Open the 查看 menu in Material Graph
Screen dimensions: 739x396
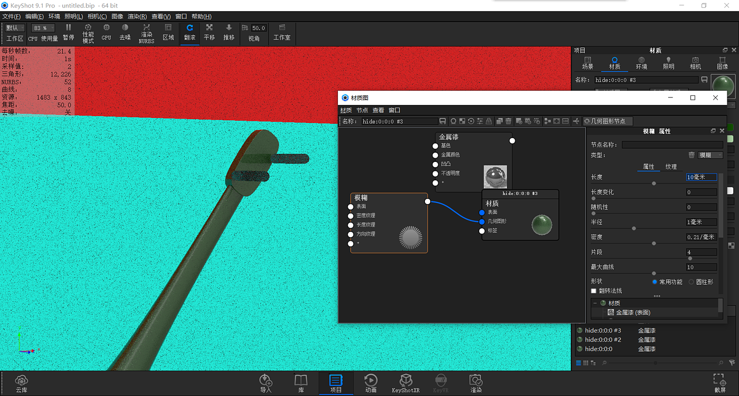(x=378, y=110)
